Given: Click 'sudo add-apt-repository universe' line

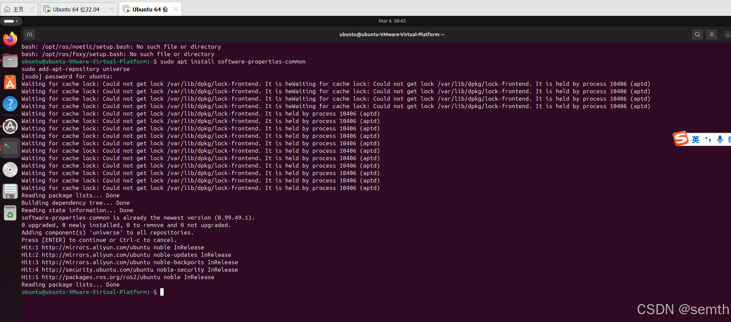Looking at the screenshot, I should [76, 69].
